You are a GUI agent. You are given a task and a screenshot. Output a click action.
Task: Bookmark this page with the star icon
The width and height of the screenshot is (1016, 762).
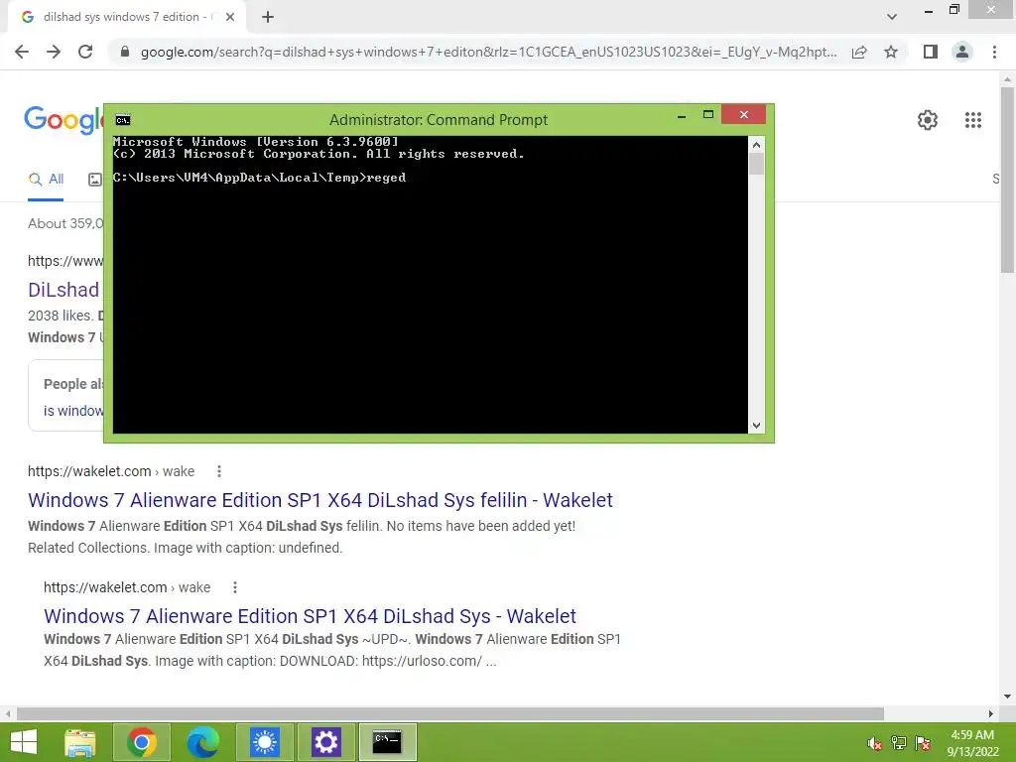(x=891, y=52)
